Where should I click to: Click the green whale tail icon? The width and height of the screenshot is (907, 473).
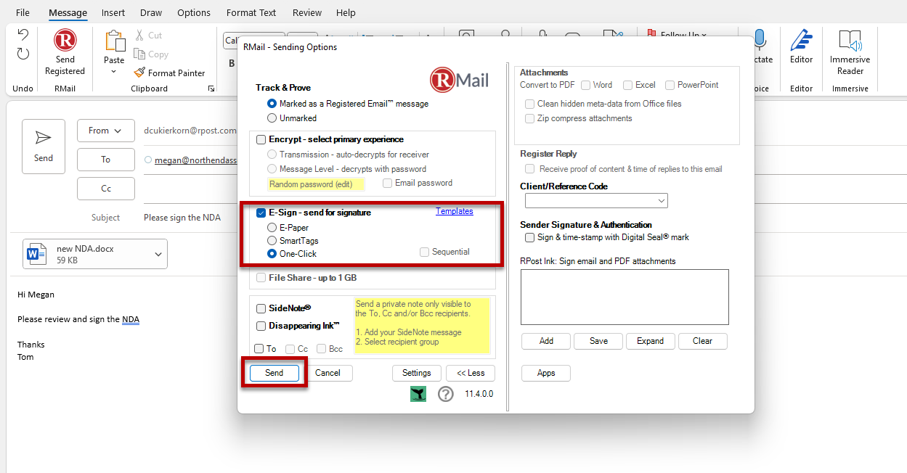click(418, 394)
